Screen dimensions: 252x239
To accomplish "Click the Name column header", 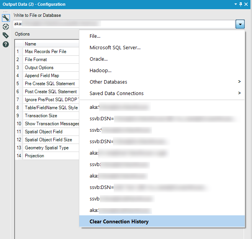I will (51, 44).
